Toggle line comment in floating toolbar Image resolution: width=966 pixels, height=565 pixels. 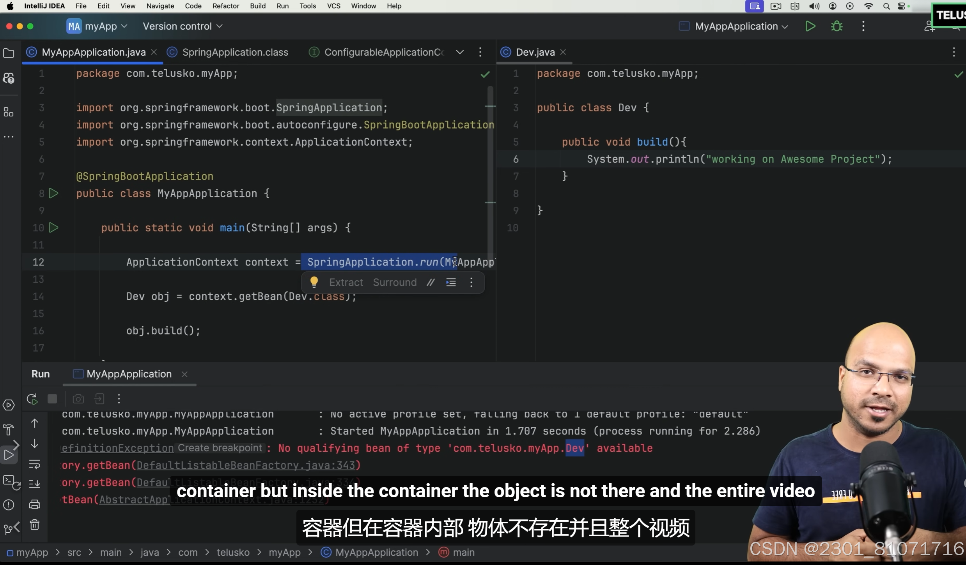pyautogui.click(x=431, y=282)
